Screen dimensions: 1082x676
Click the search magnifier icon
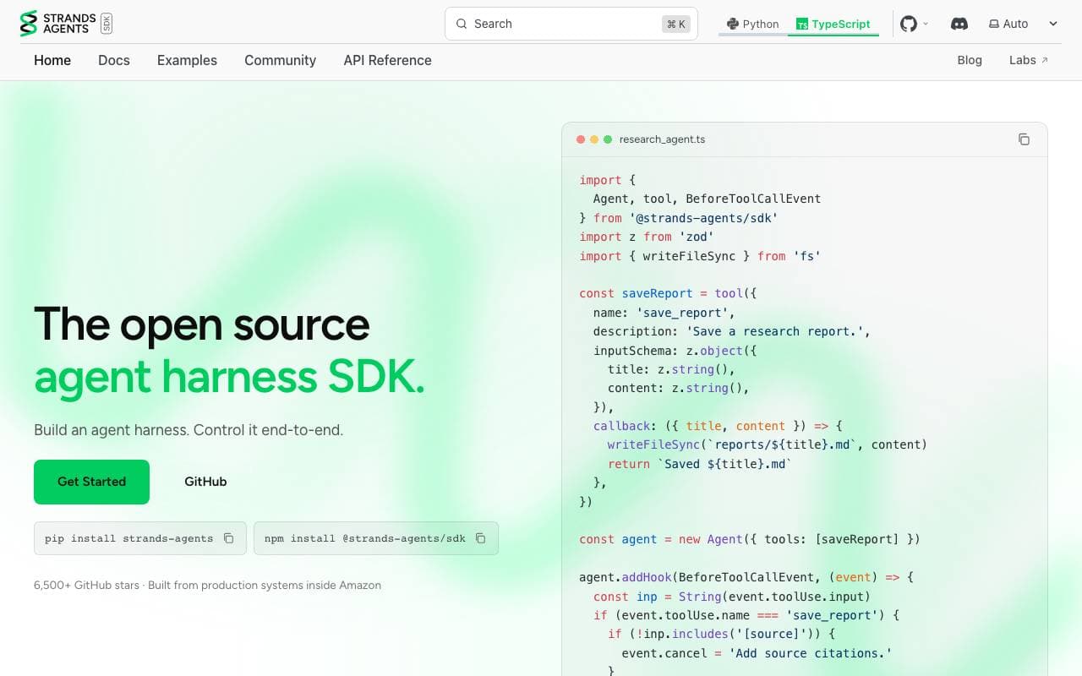point(462,24)
